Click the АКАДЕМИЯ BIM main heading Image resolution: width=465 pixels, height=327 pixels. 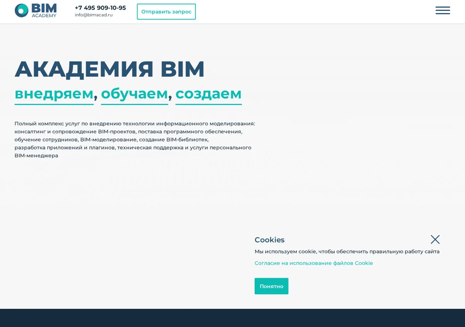pos(110,69)
